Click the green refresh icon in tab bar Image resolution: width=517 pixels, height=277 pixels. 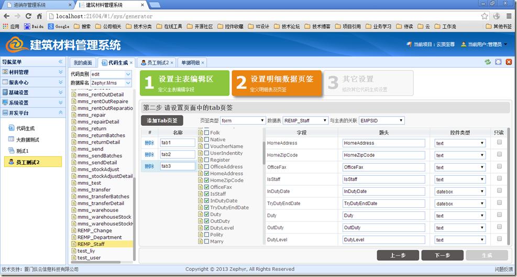(488, 62)
